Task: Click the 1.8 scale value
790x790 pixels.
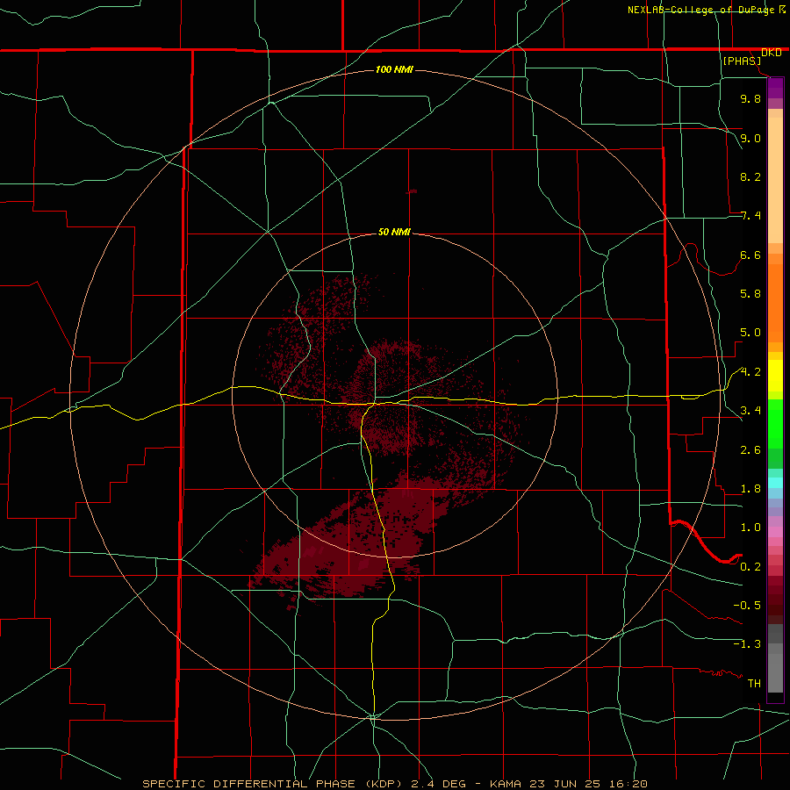Action: click(x=750, y=489)
